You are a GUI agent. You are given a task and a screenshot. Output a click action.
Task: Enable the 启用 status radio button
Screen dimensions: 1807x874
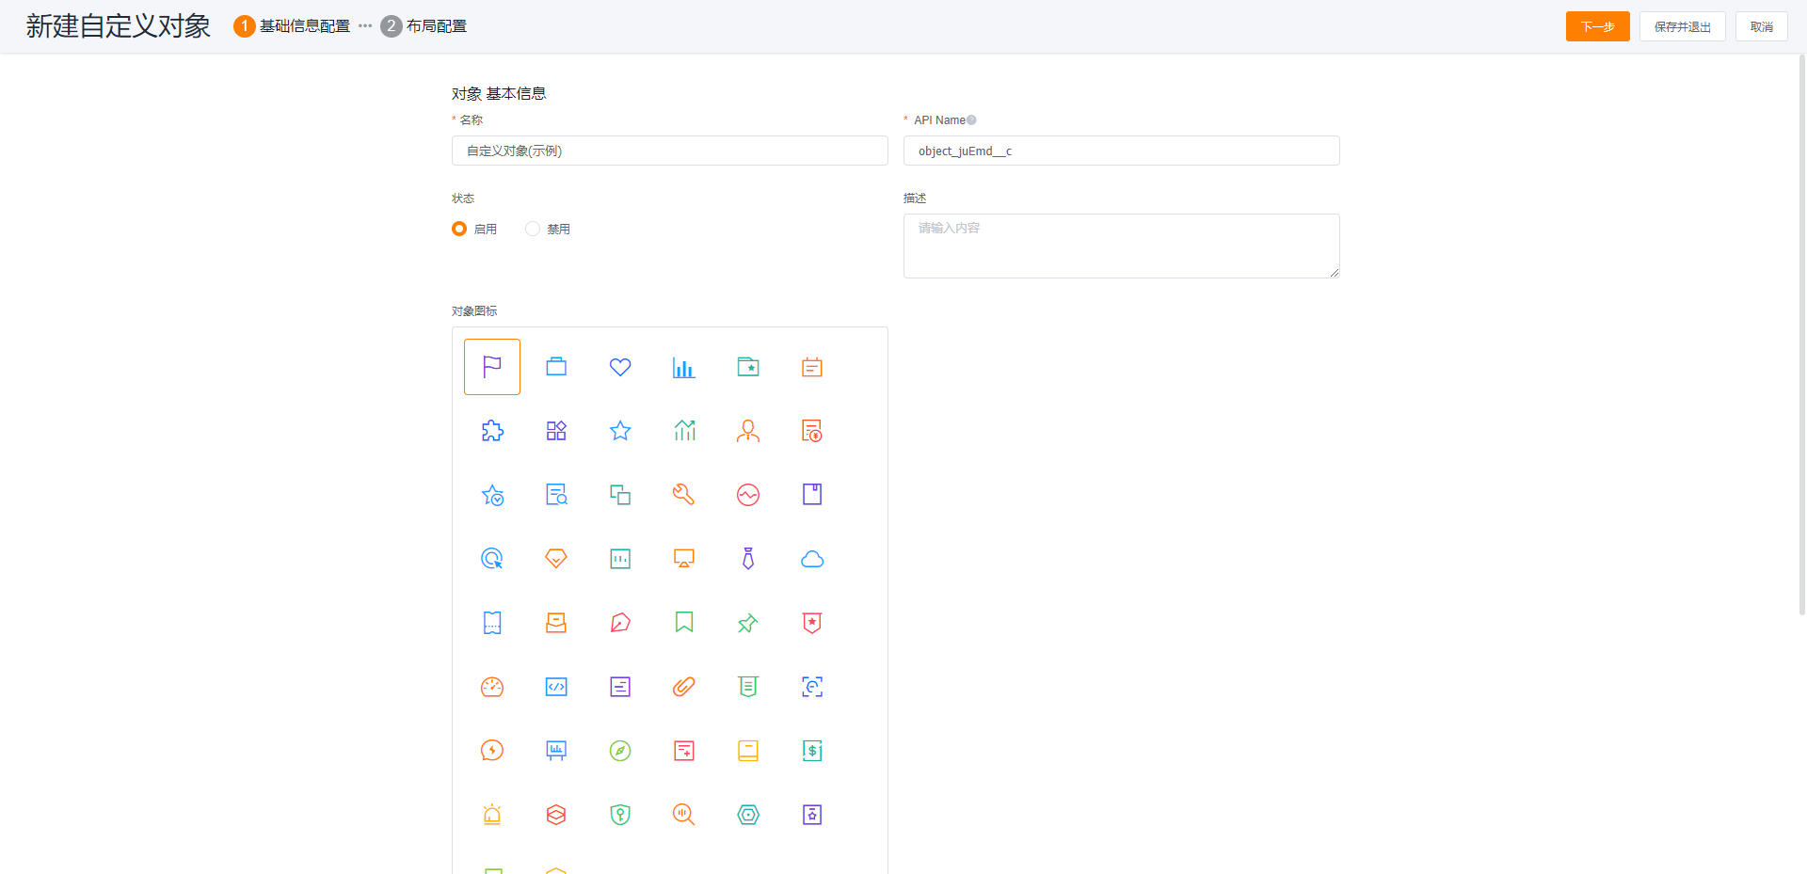click(459, 229)
